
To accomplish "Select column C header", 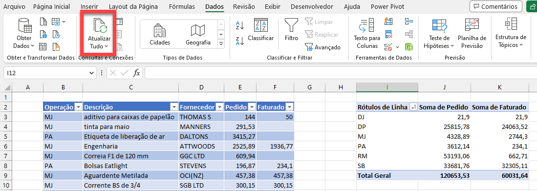I will point(131,87).
